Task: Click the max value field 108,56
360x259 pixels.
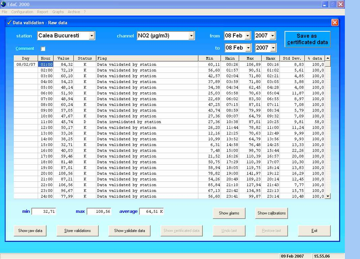Action: pyautogui.click(x=99, y=211)
